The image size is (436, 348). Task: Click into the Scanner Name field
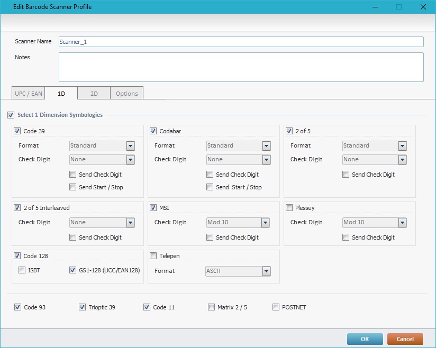click(241, 42)
